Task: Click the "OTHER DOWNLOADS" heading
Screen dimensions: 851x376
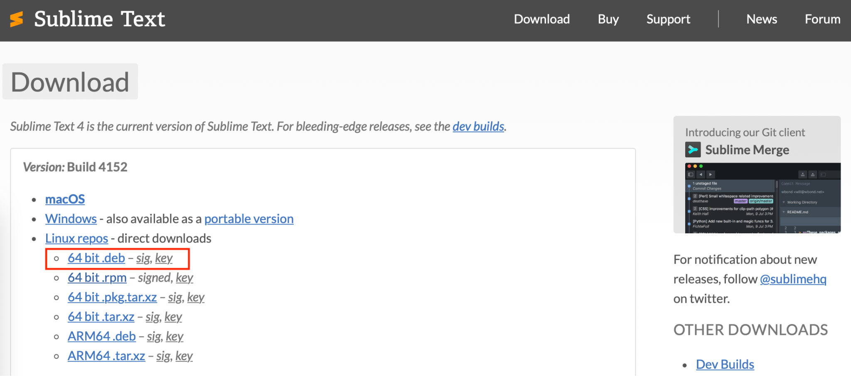Action: pos(751,330)
